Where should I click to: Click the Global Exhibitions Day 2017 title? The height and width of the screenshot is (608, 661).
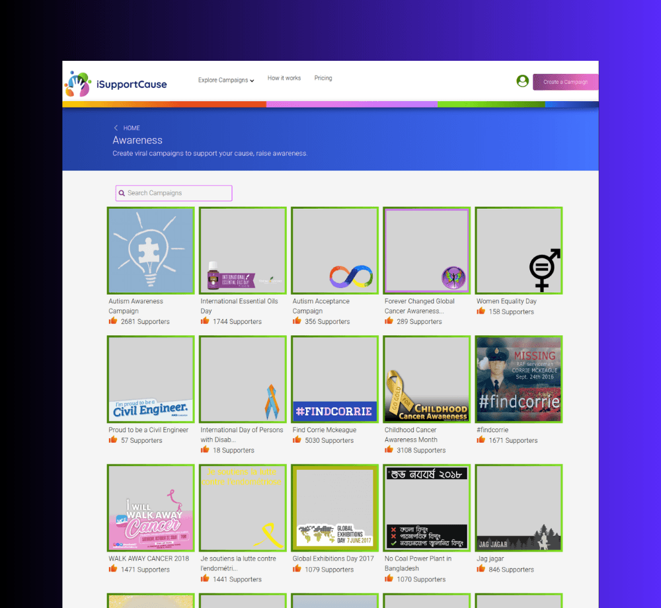333,558
